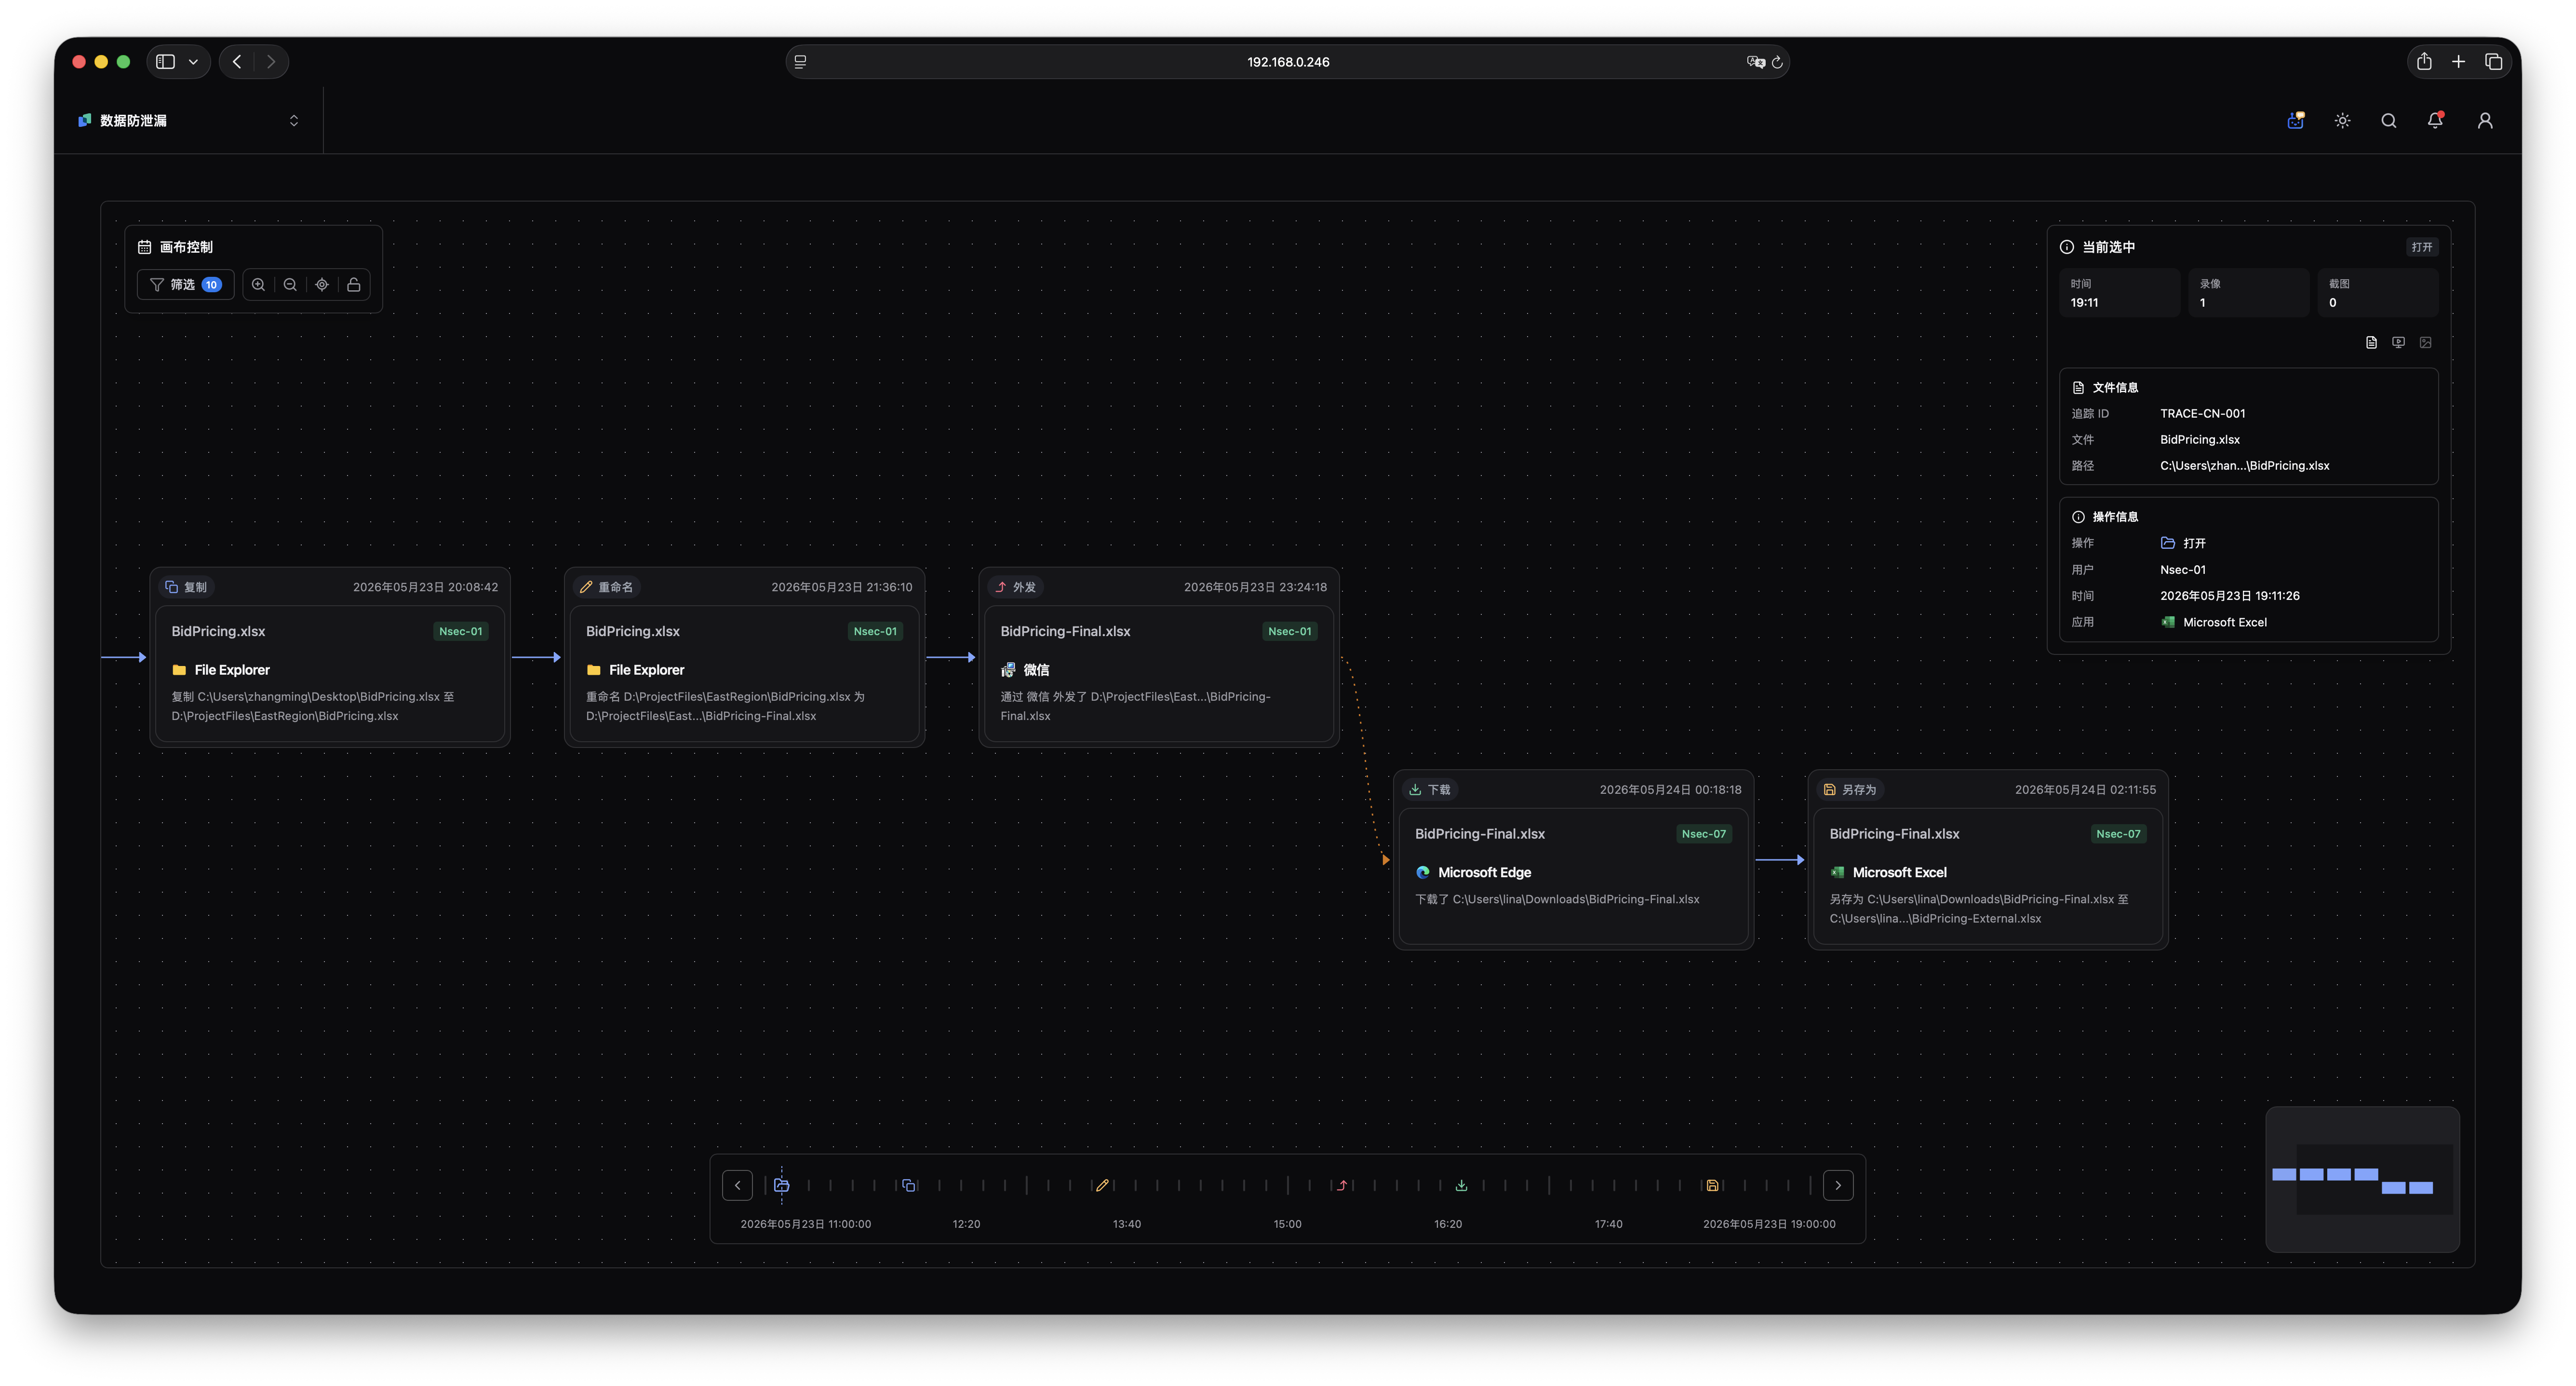Click the 2026年05月23日 19:11:26 time value
2576x1386 pixels.
[2229, 596]
